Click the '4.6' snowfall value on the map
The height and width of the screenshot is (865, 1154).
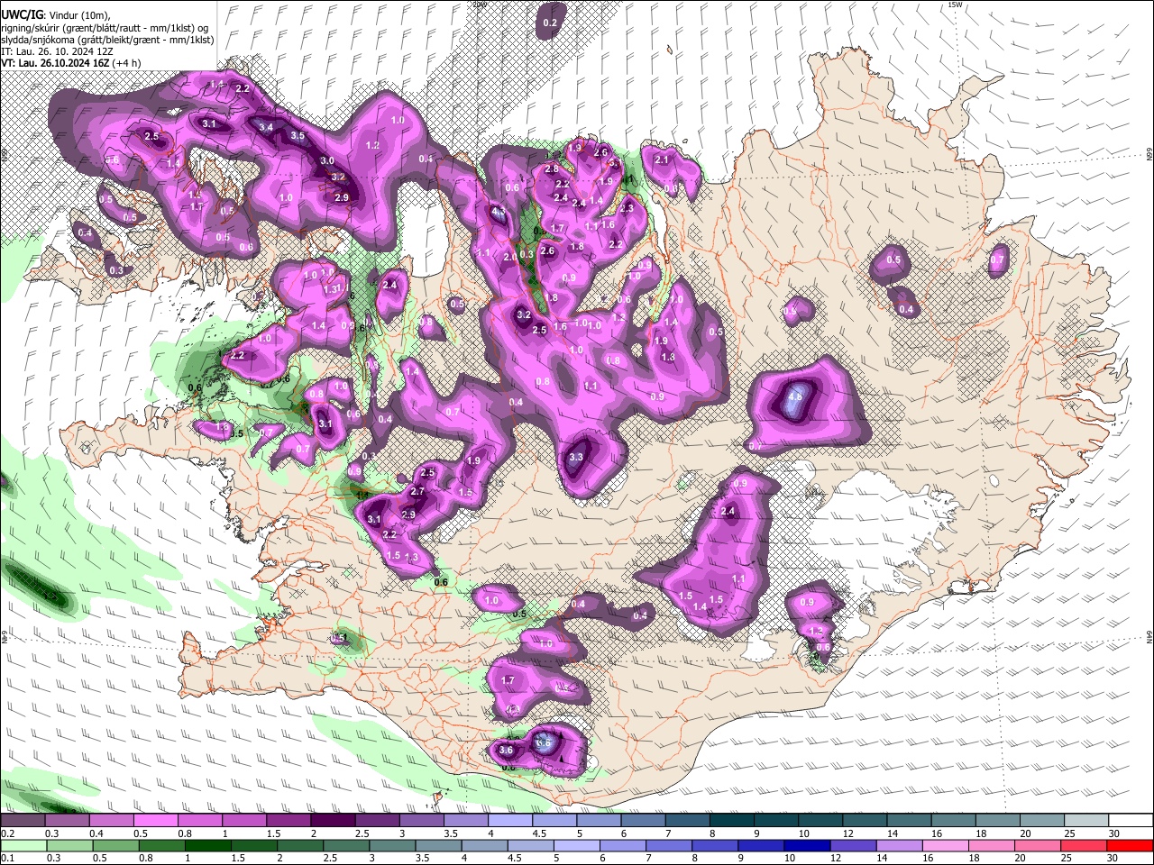795,396
